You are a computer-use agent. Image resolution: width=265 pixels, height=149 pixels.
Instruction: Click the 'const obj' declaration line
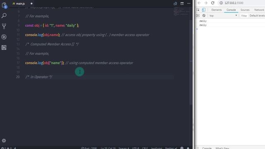(52, 26)
